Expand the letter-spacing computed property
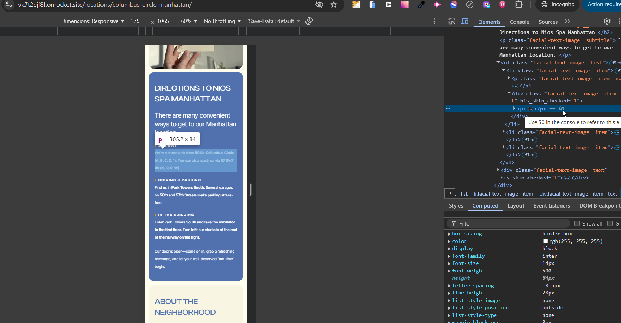Screen dimensions: 621x323 [x=449, y=286]
